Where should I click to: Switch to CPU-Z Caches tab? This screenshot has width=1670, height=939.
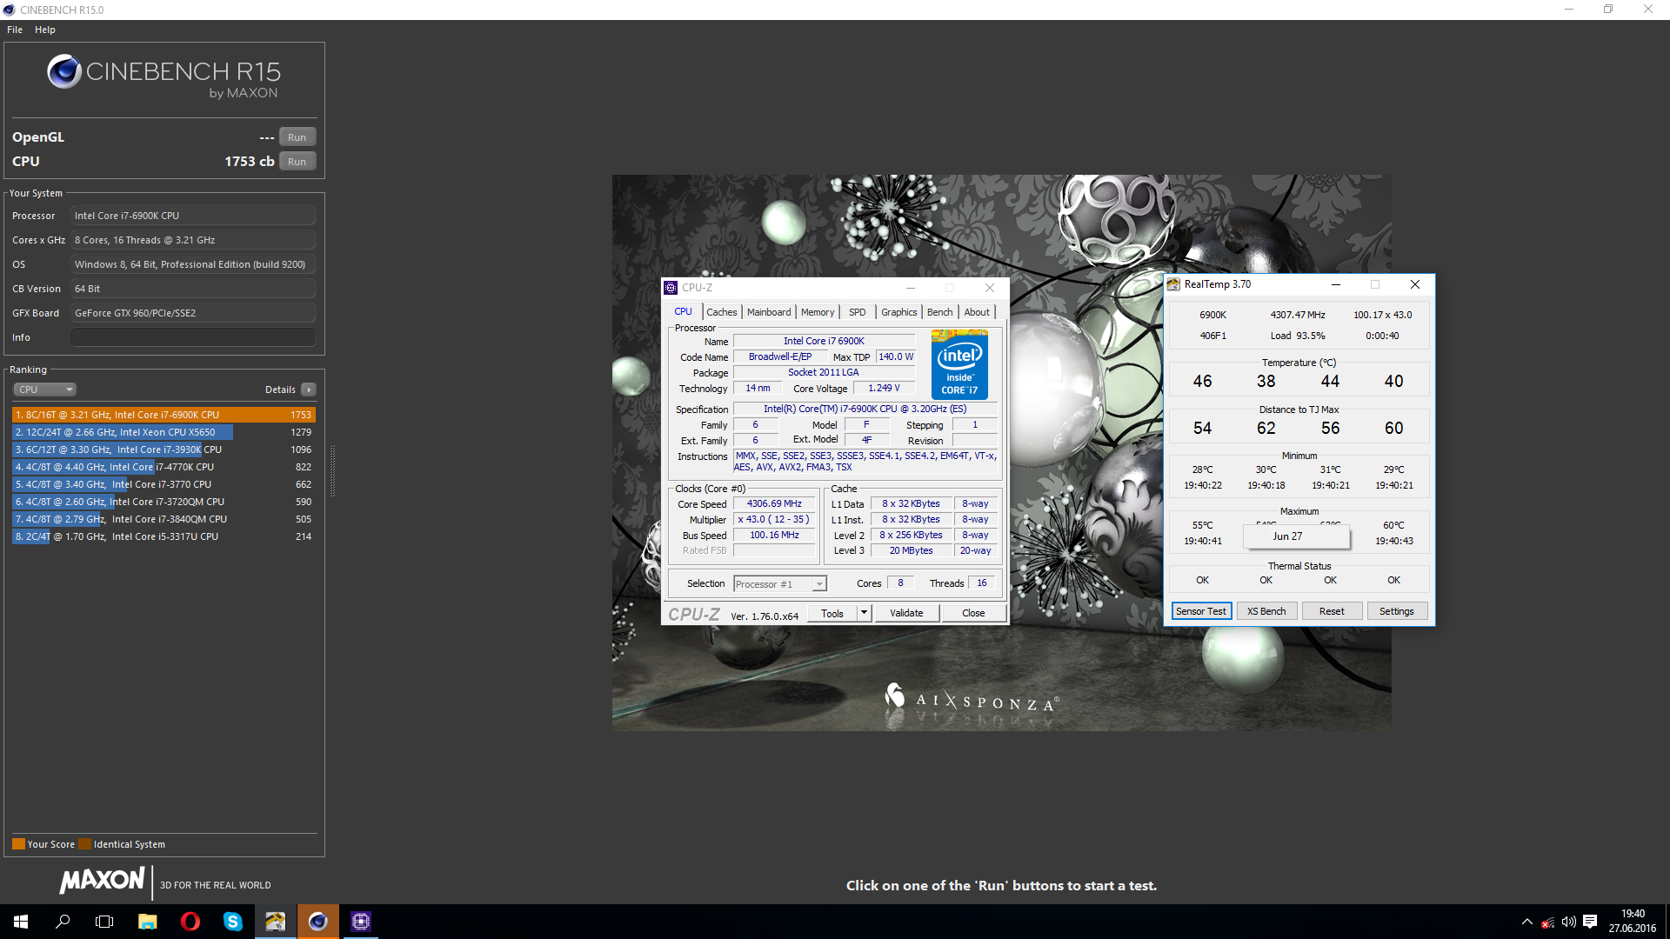click(721, 312)
